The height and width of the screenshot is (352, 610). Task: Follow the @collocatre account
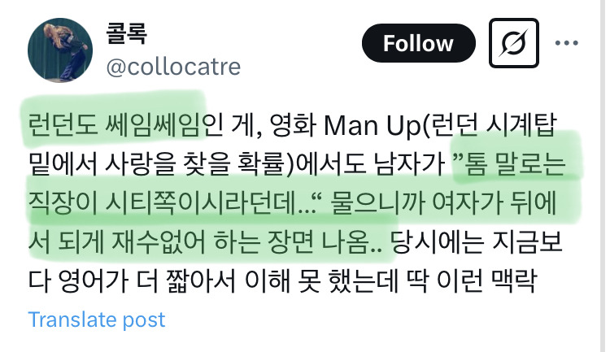click(x=418, y=43)
